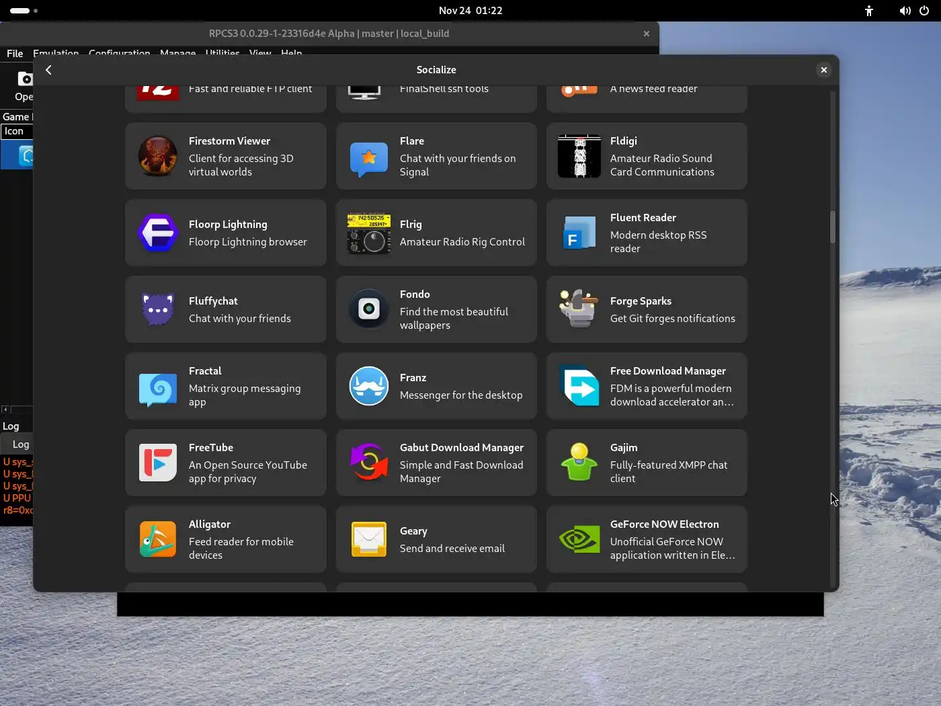Click the Free Download Manager icon
This screenshot has height=706, width=941.
pyautogui.click(x=579, y=386)
